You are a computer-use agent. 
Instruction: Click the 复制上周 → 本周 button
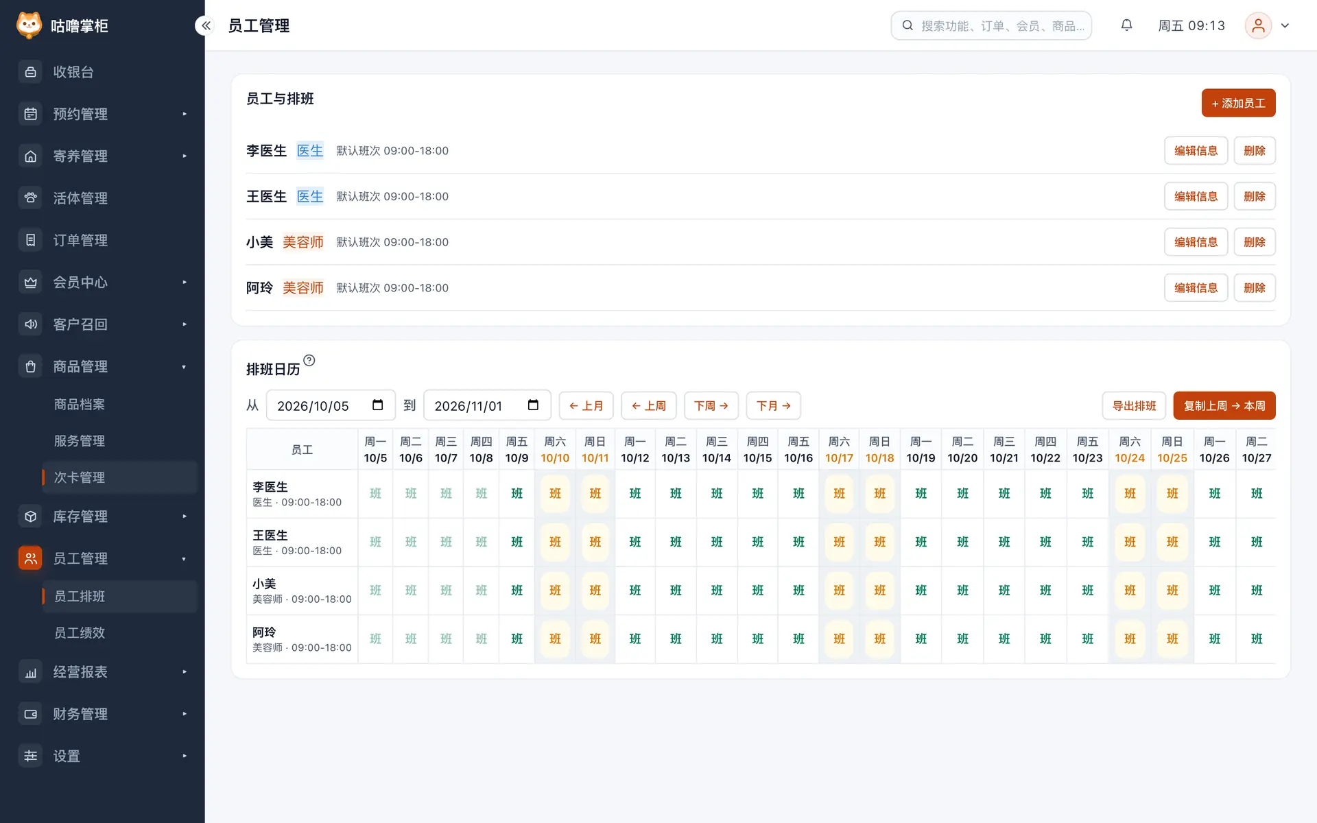coord(1224,405)
